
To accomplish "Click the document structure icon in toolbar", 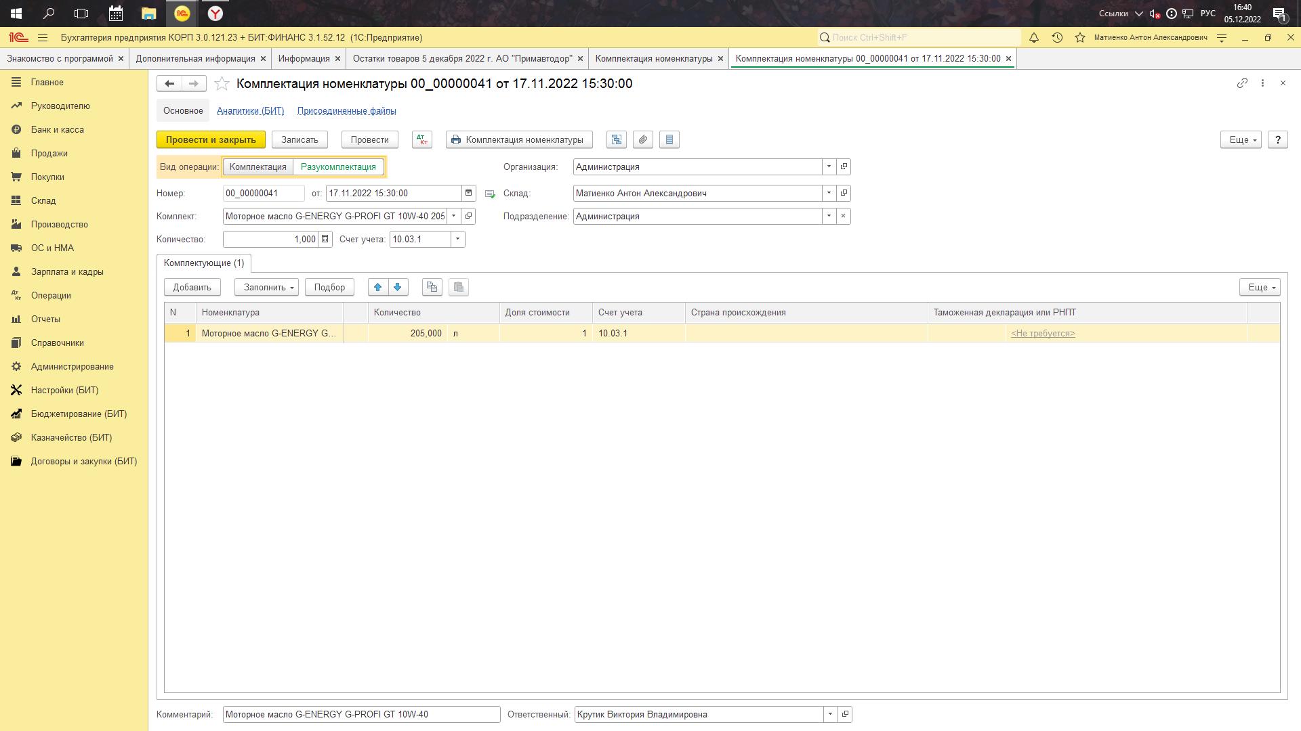I will [x=617, y=139].
